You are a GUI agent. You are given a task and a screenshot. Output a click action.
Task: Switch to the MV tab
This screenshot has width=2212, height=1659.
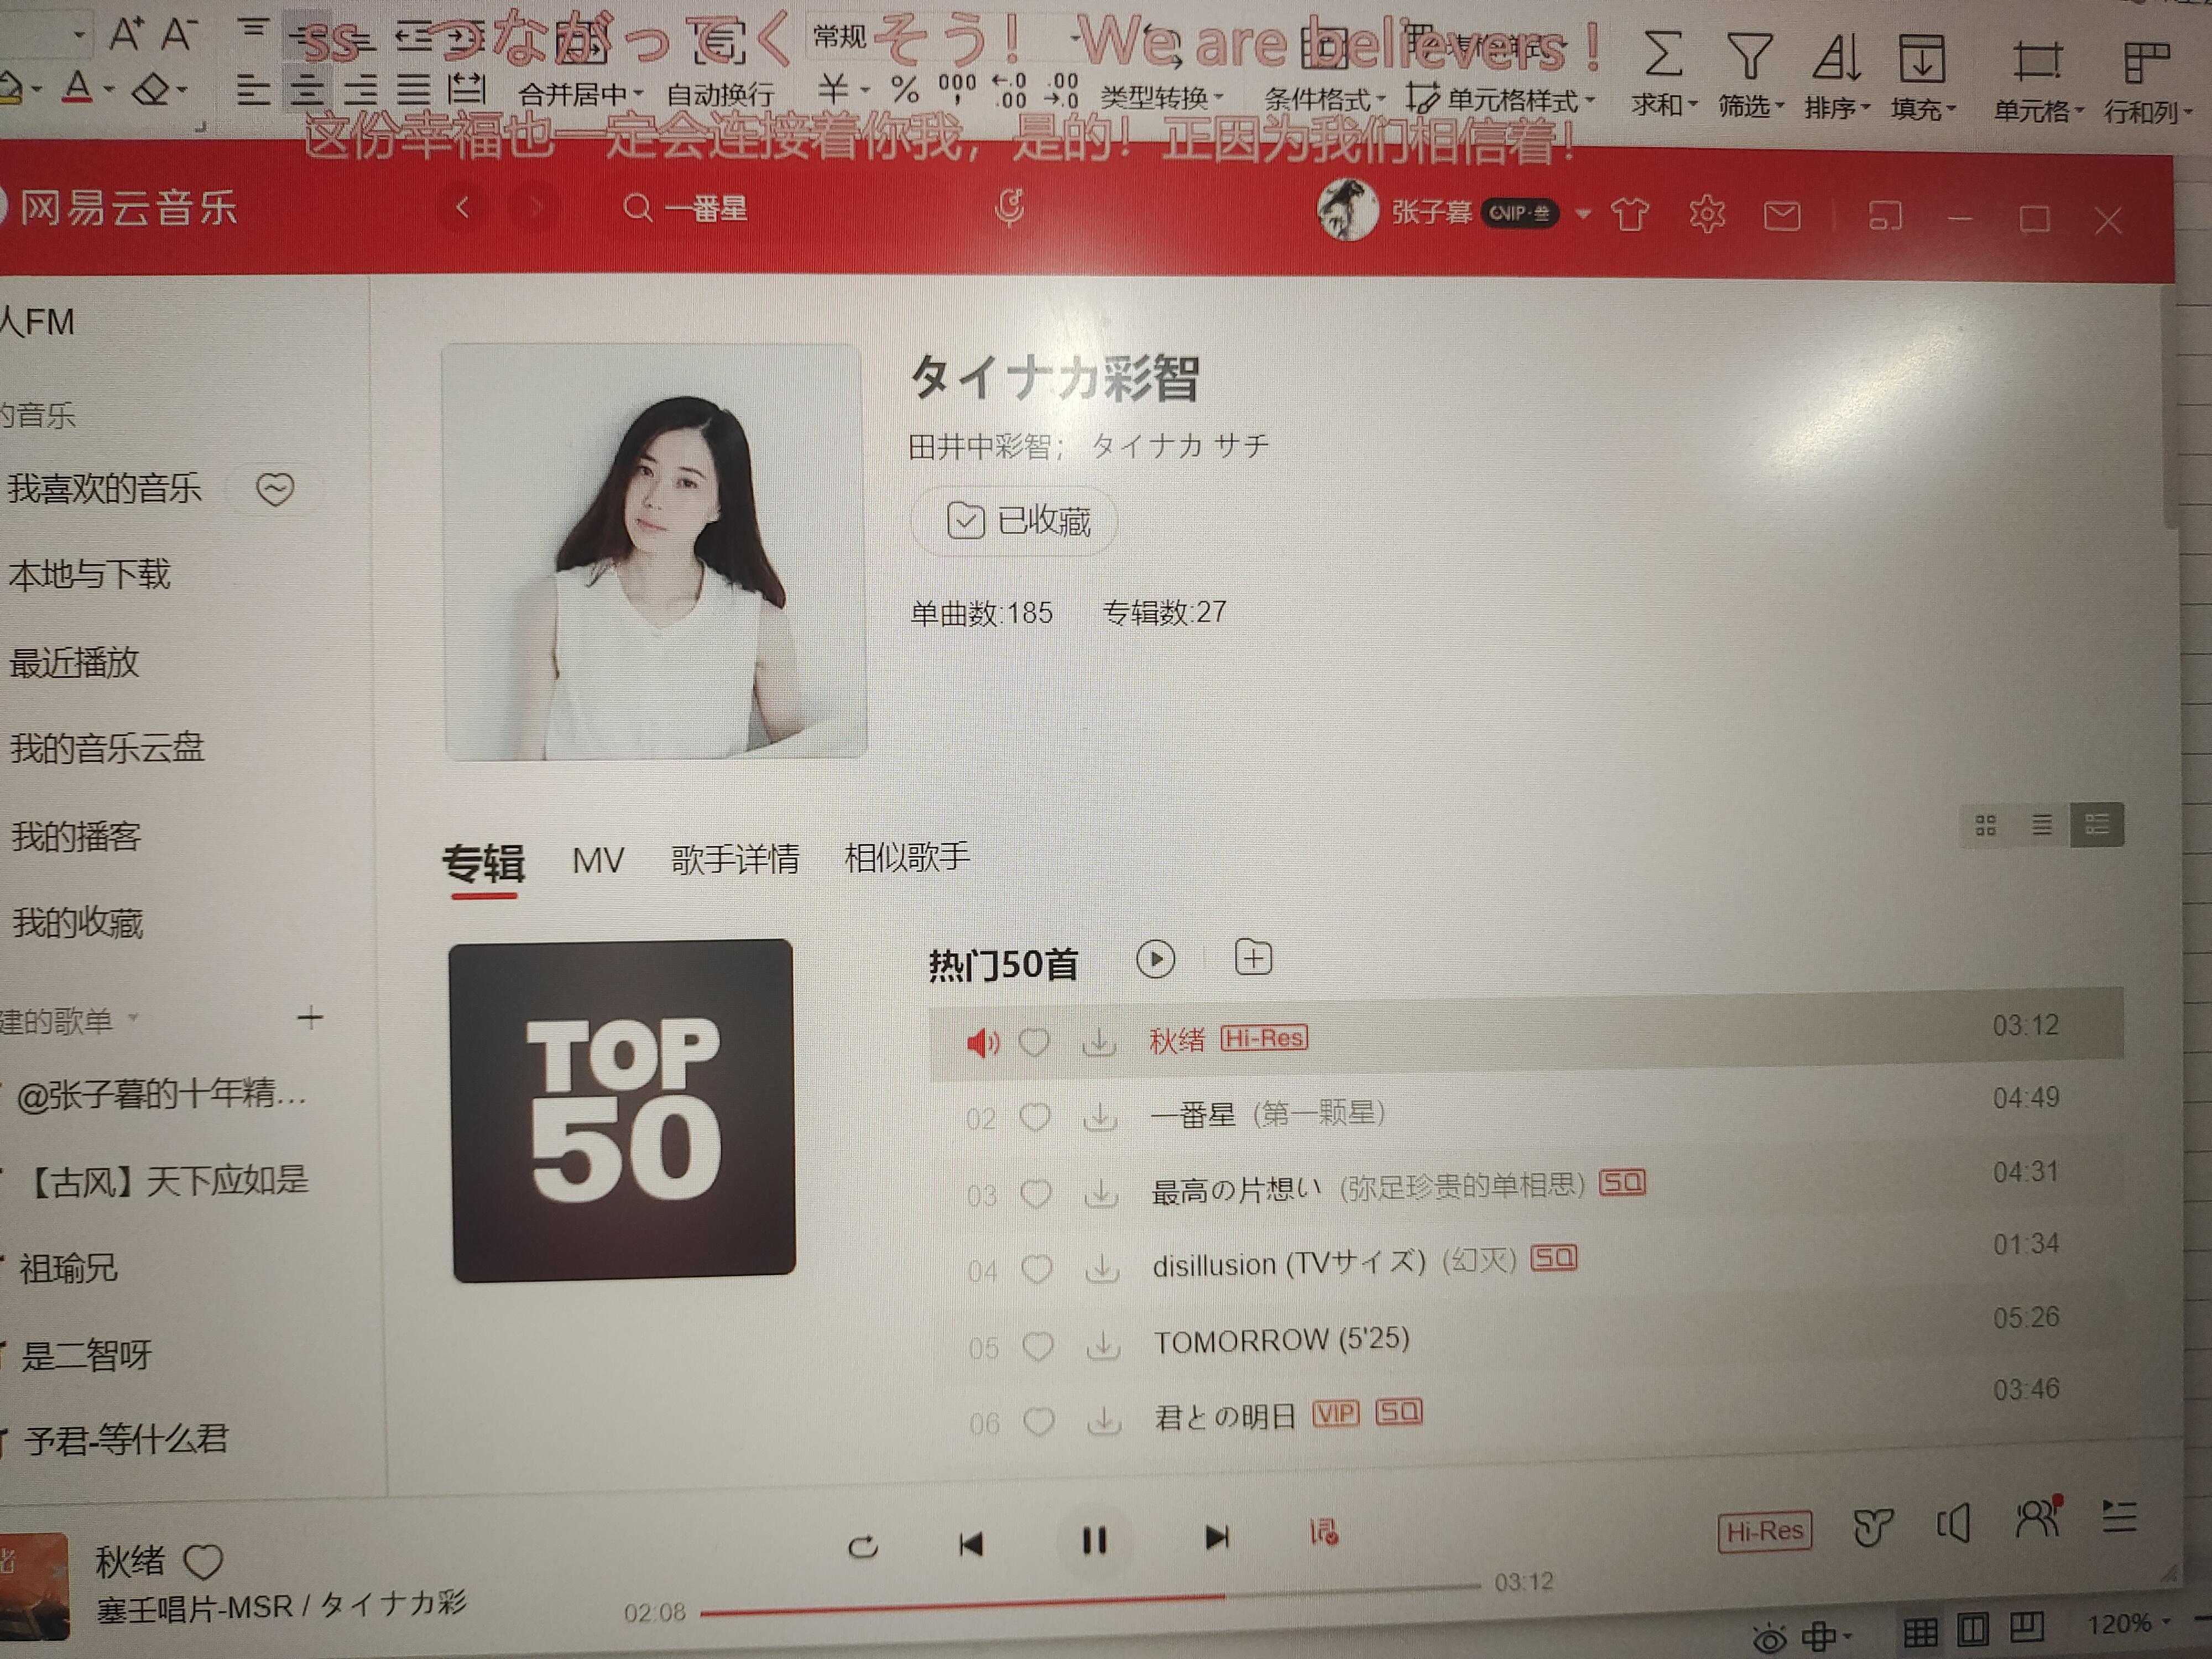[598, 860]
